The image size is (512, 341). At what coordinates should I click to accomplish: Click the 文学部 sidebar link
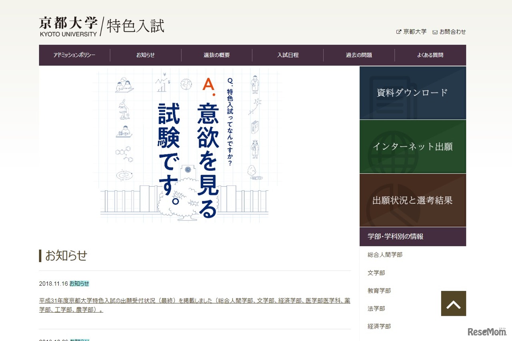point(376,272)
